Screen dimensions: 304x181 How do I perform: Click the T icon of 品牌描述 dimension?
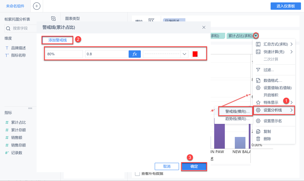tap(7, 48)
